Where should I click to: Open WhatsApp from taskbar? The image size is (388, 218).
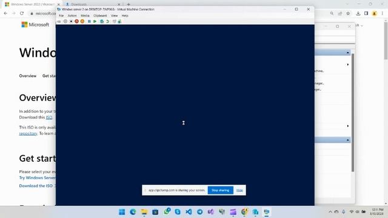click(167, 211)
